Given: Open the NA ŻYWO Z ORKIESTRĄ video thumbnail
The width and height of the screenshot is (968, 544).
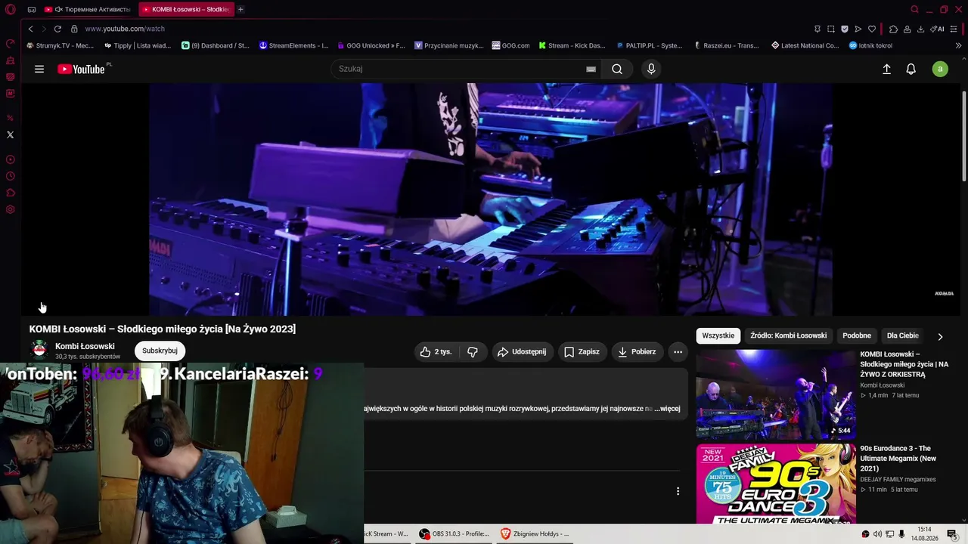Looking at the screenshot, I should point(776,394).
